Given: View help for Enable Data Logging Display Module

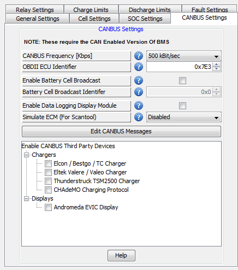Looking at the screenshot, I should point(139,105).
